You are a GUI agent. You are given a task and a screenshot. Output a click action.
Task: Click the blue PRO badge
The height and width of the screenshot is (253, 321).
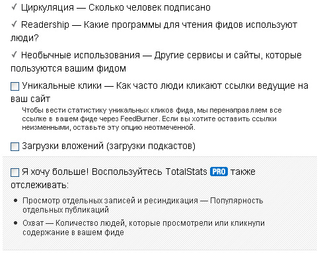pyautogui.click(x=219, y=172)
